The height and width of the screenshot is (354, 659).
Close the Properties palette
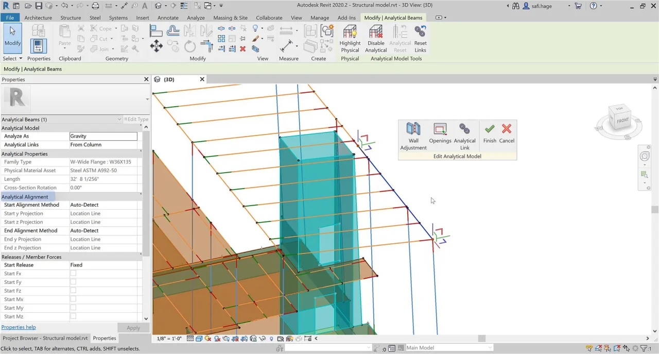tap(146, 79)
